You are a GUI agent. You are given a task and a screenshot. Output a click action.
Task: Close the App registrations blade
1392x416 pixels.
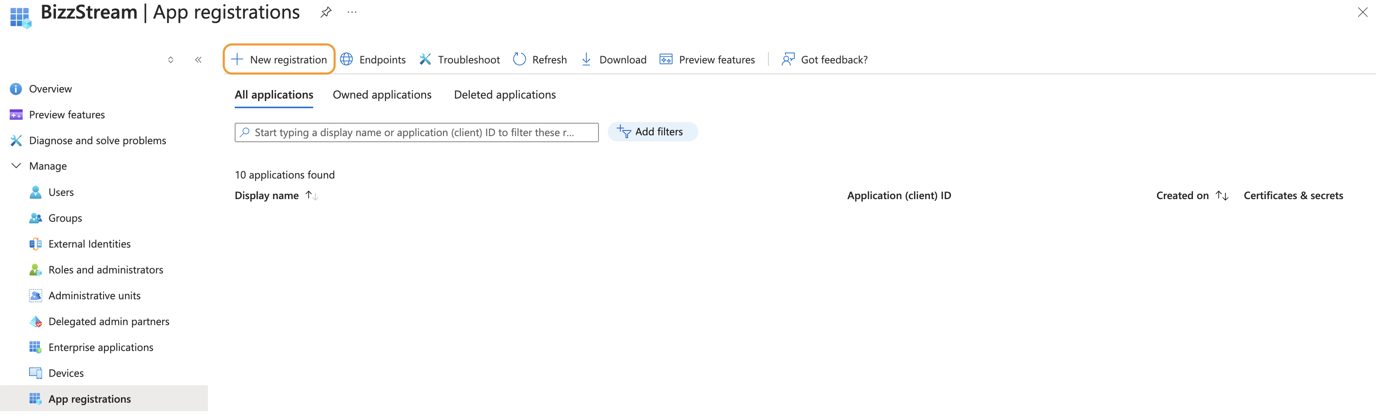pyautogui.click(x=1362, y=13)
